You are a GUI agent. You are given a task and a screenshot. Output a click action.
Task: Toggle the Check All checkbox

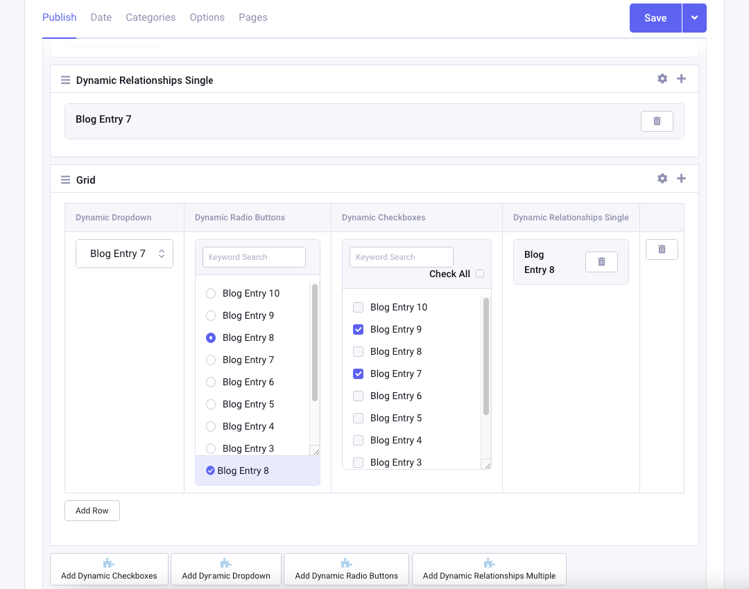(480, 274)
